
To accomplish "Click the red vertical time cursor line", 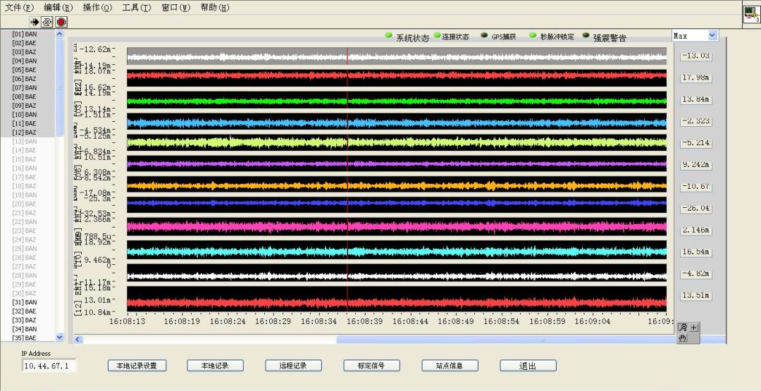I will pos(347,180).
